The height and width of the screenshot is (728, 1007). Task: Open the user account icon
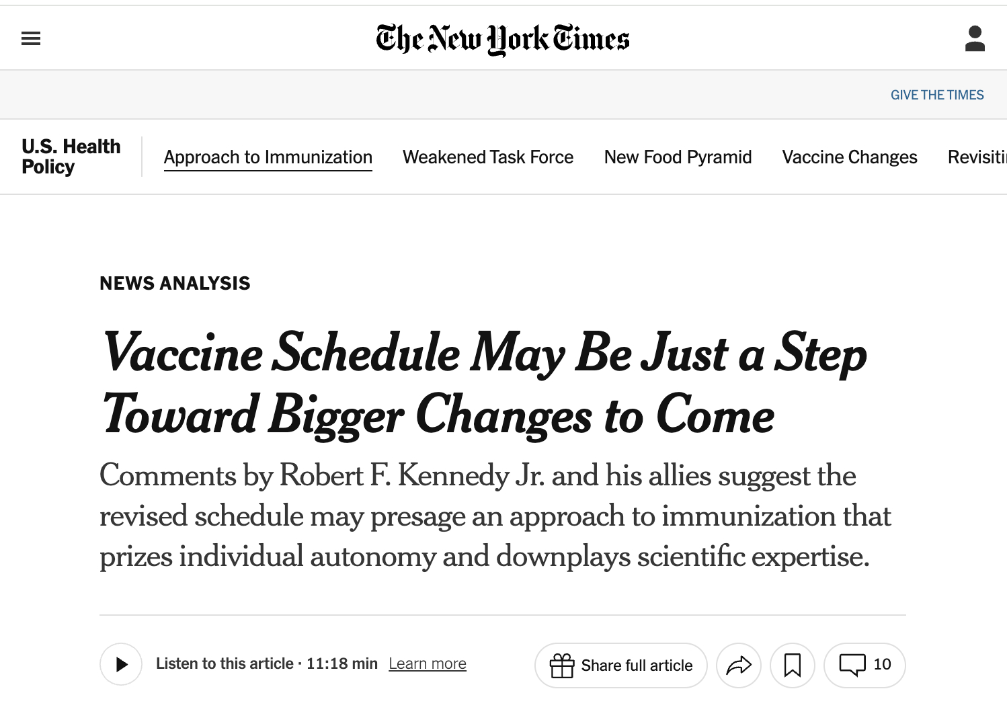point(974,39)
